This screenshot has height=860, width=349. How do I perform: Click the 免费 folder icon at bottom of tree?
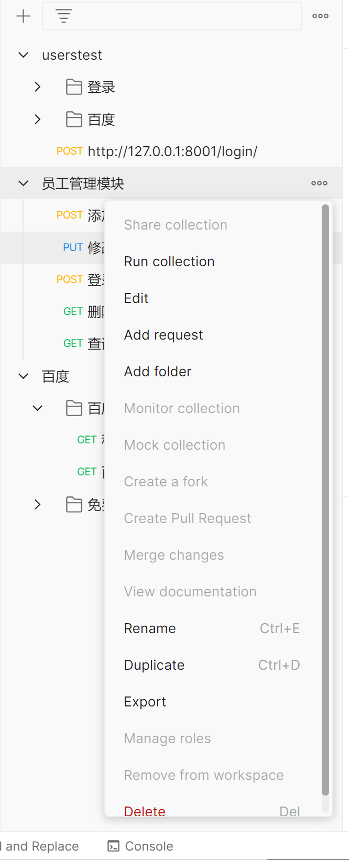(x=74, y=505)
